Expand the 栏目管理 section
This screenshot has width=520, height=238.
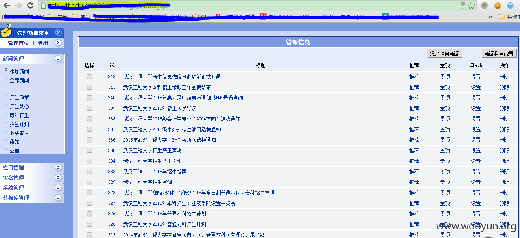[x=58, y=167]
